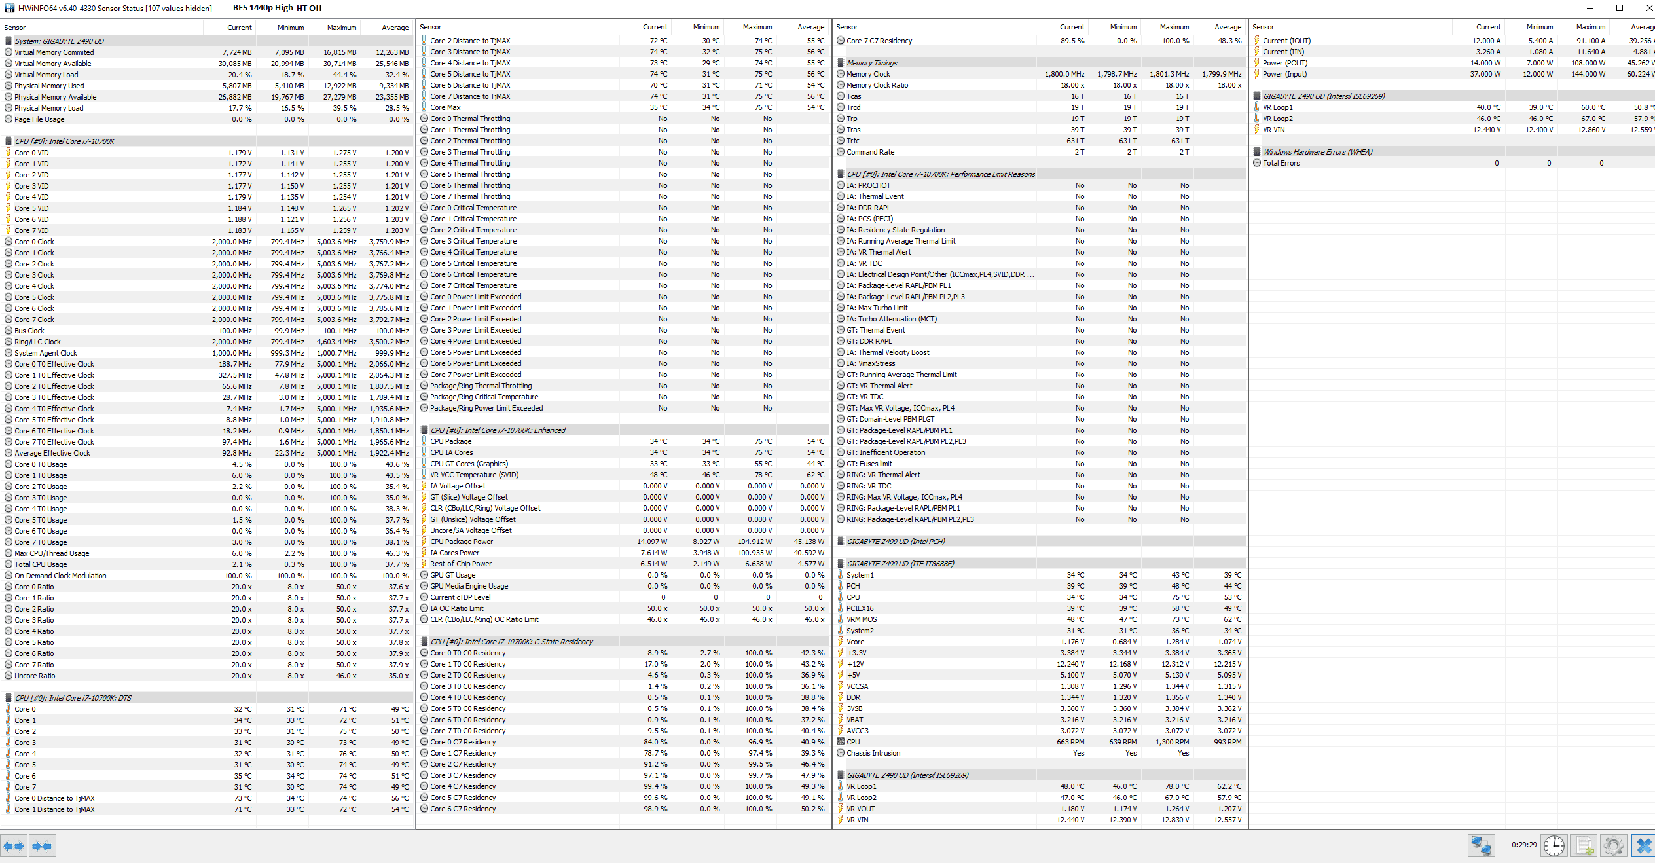Click lightning icon beside Vcore row

pyautogui.click(x=841, y=642)
